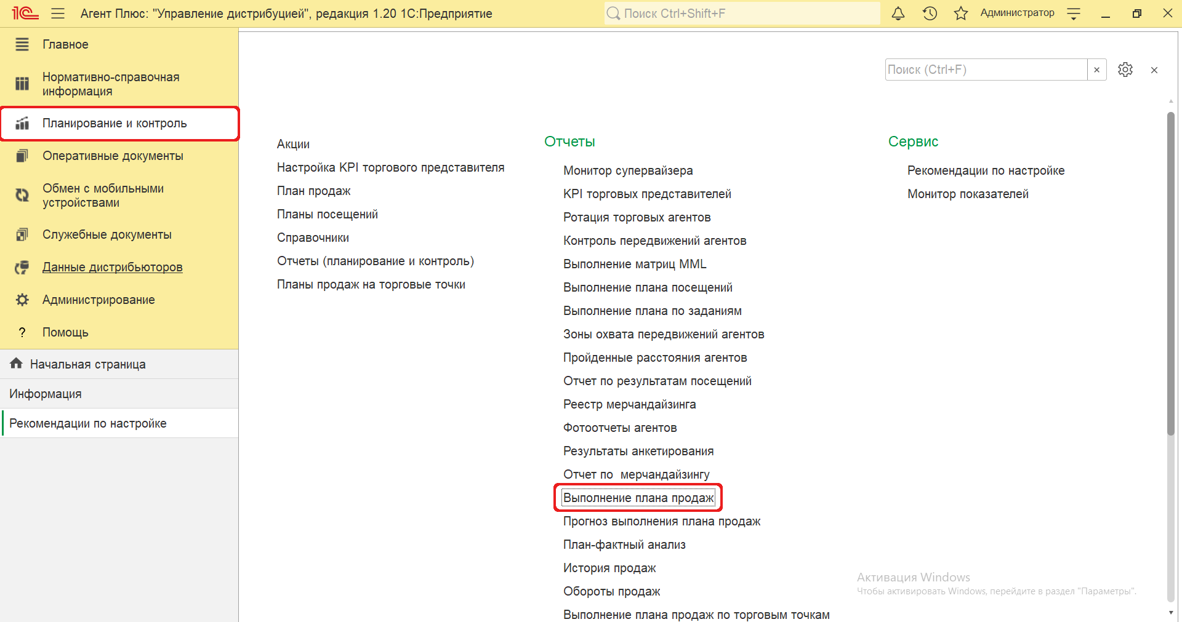Open Настройка KPI торгового представителя

(390, 167)
